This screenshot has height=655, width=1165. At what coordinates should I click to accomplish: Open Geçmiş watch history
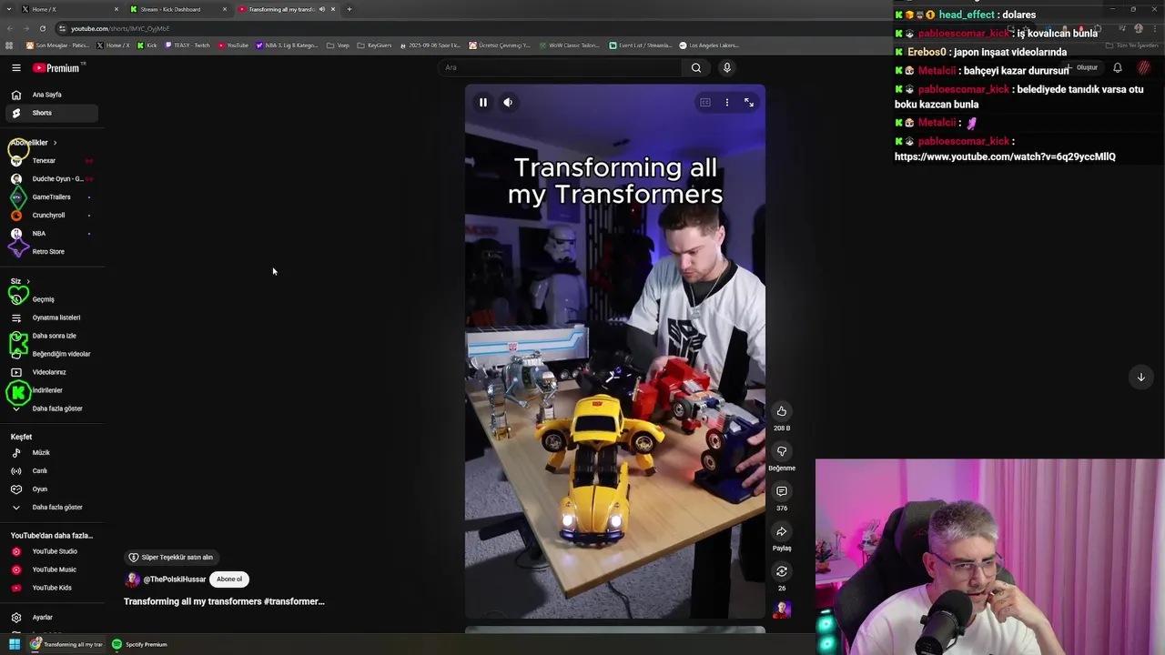[50, 299]
